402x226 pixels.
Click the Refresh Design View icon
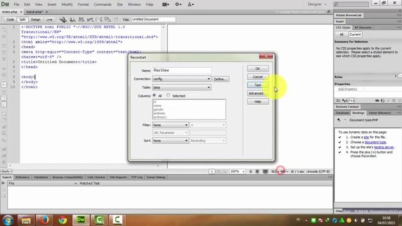tap(116, 19)
